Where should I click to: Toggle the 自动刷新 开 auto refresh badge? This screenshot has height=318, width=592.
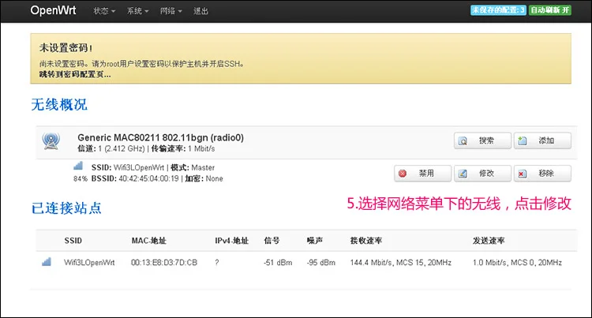pos(549,10)
